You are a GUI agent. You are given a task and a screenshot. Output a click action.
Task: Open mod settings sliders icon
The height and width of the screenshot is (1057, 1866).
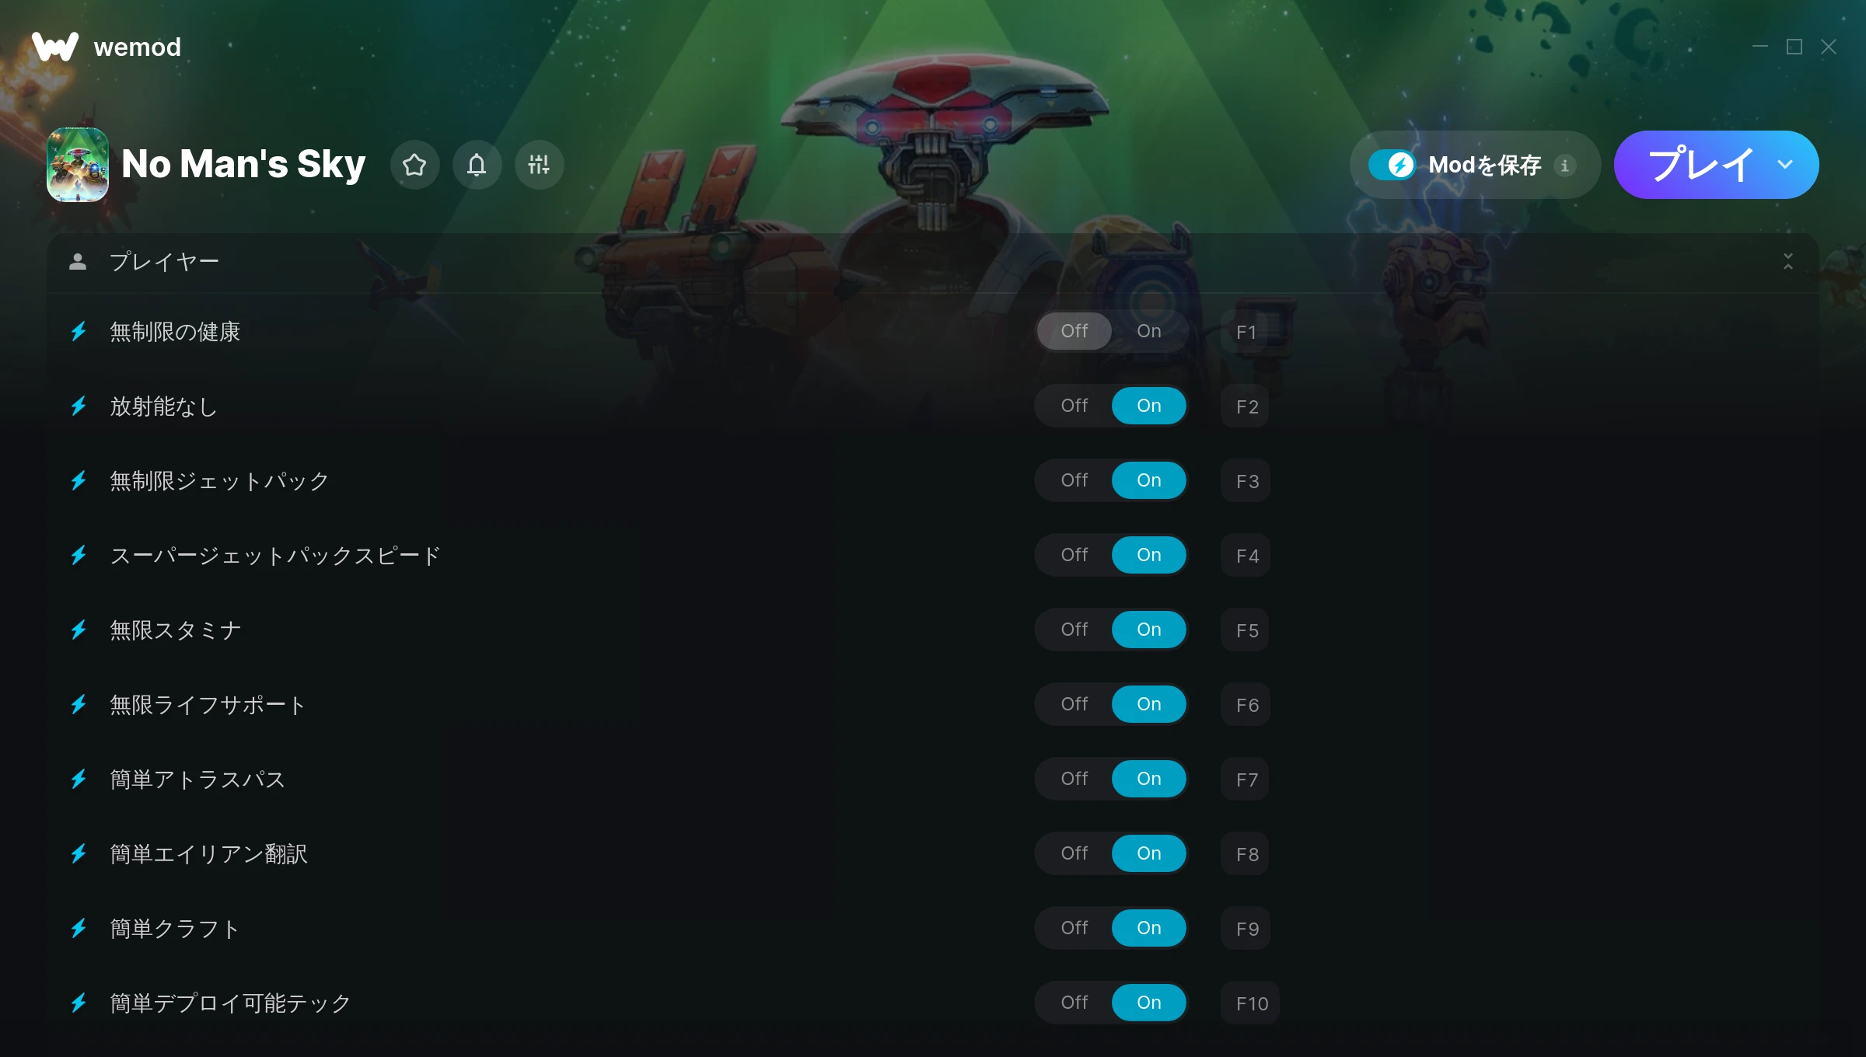pyautogui.click(x=539, y=165)
